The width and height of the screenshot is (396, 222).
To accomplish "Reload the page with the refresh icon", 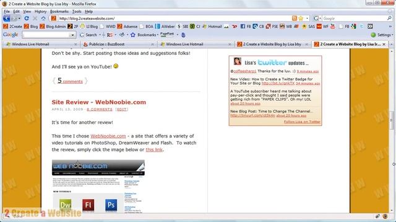I will [27, 18].
